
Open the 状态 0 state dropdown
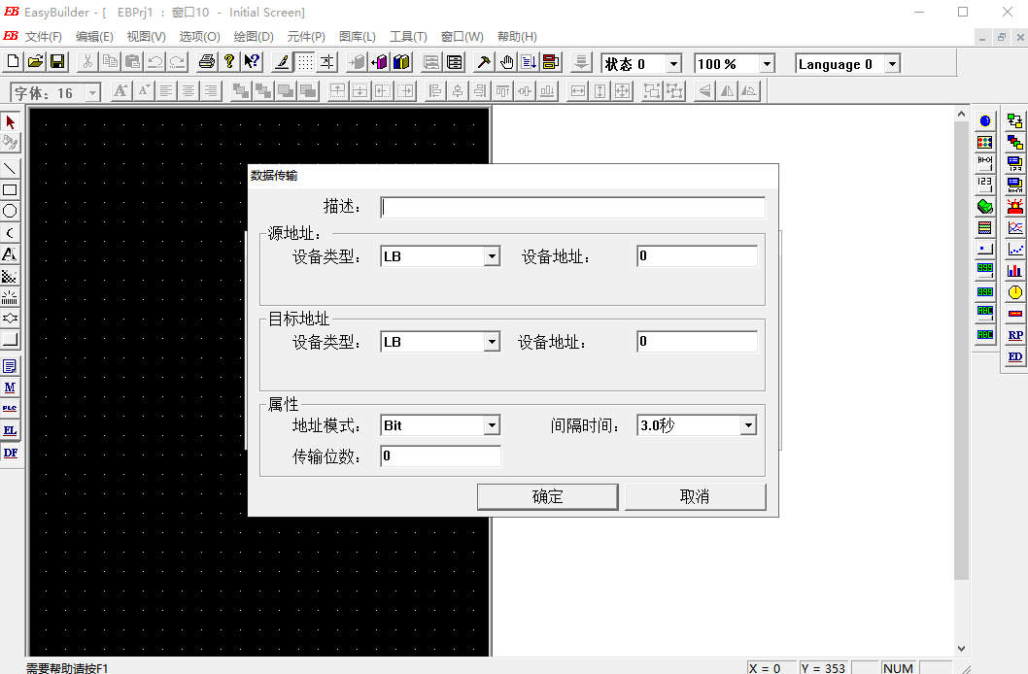[x=673, y=63]
